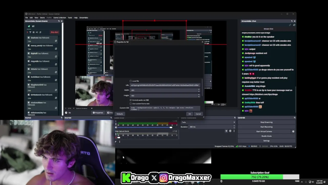Open the megaphone tab in Recent Events

click(33, 26)
